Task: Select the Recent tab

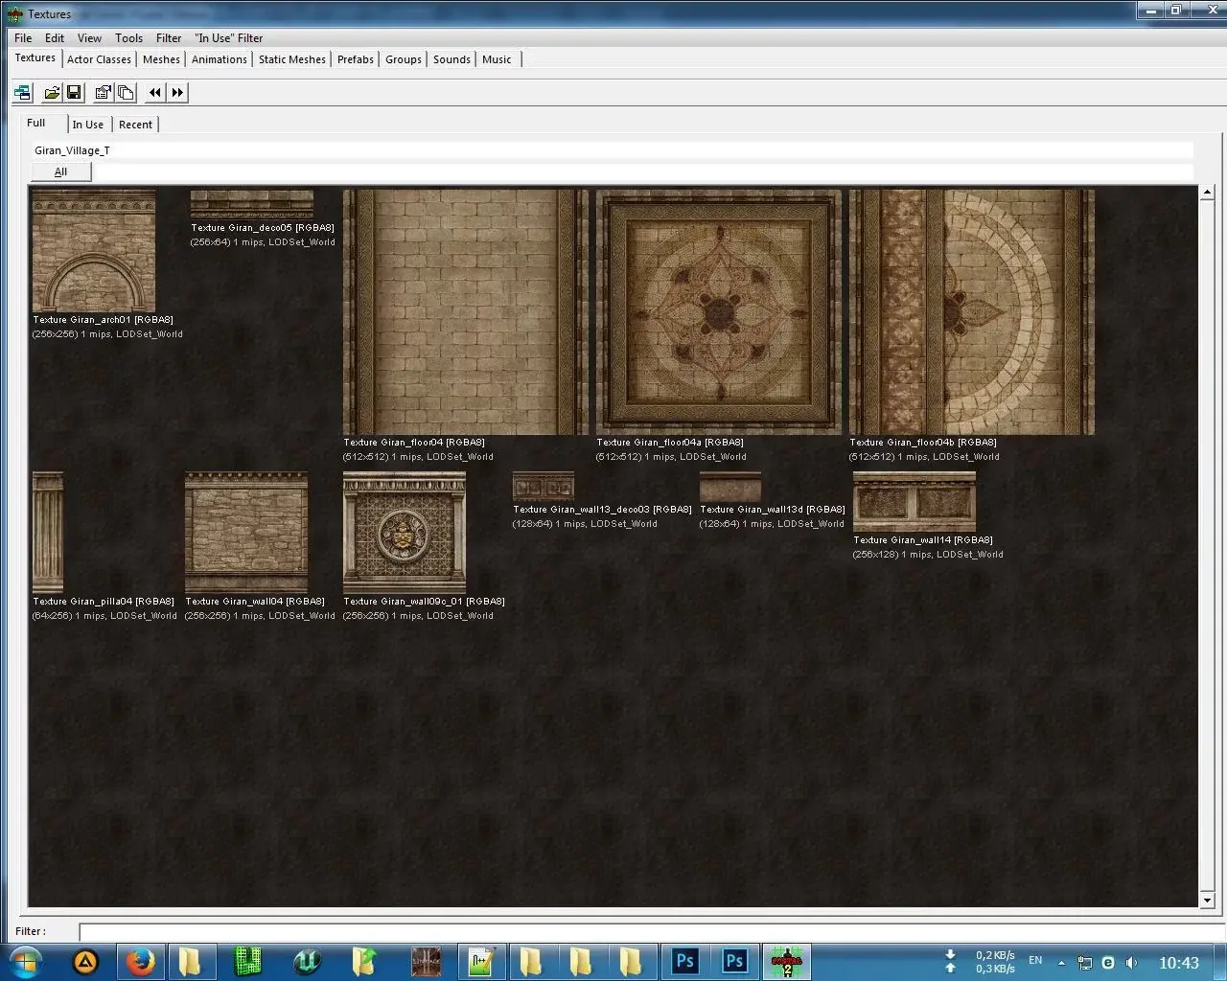Action: click(x=135, y=125)
